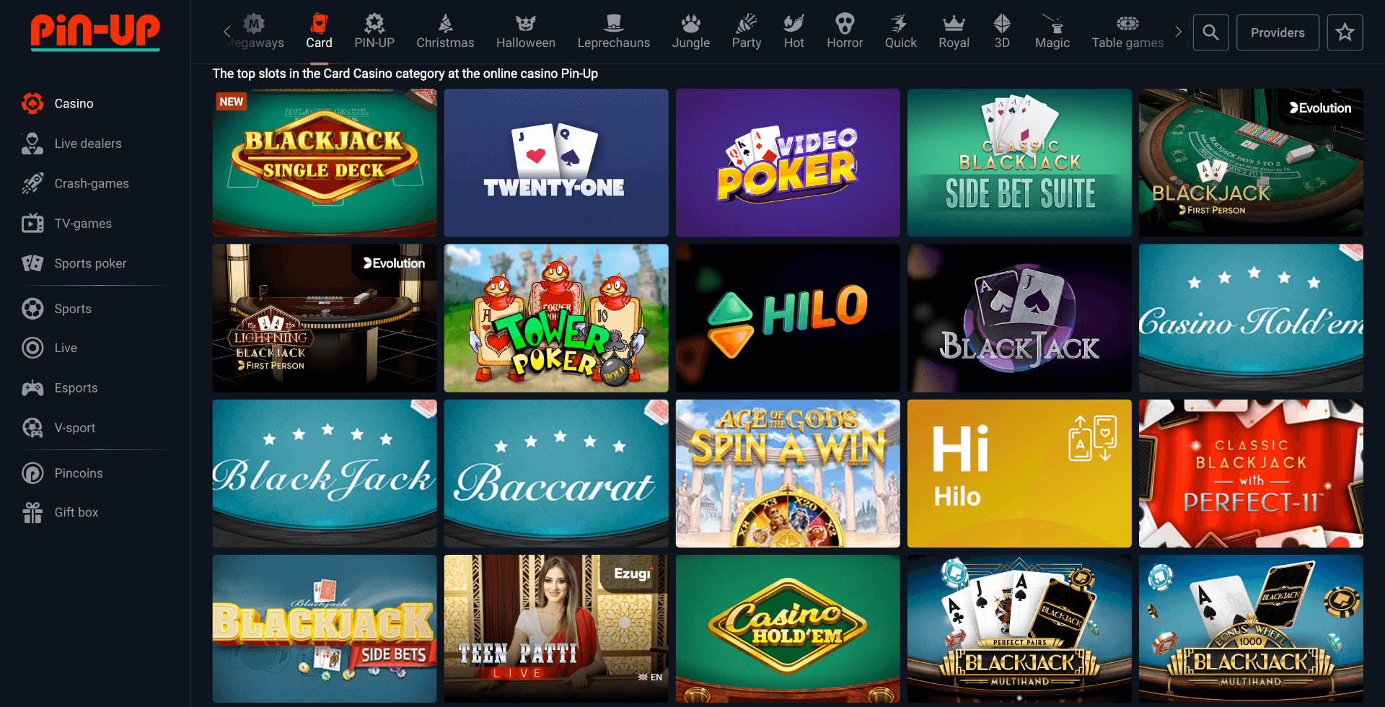Switch to the Card category tab

point(319,32)
